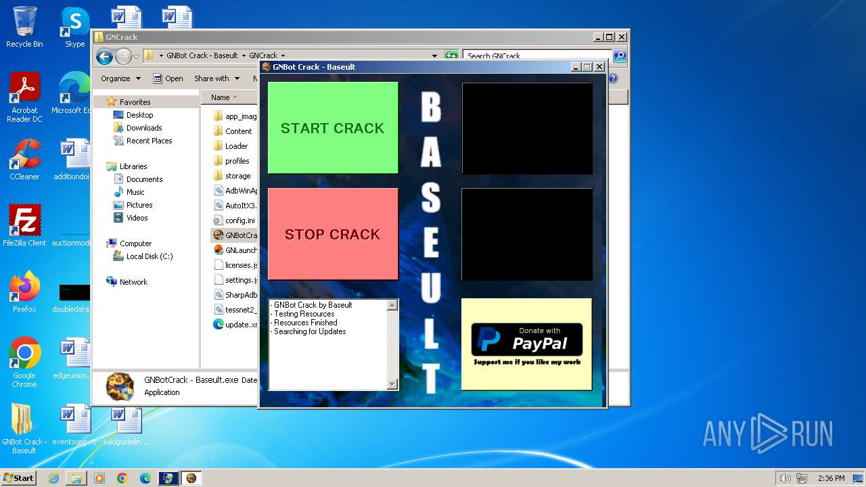Open address bar history dropdown
Screen dimensions: 866x487
(x=434, y=55)
